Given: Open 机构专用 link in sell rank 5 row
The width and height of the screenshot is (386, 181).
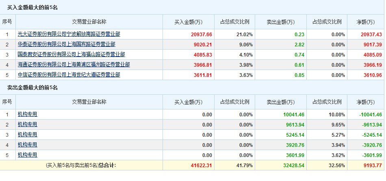Looking at the screenshot, I should 27,155.
